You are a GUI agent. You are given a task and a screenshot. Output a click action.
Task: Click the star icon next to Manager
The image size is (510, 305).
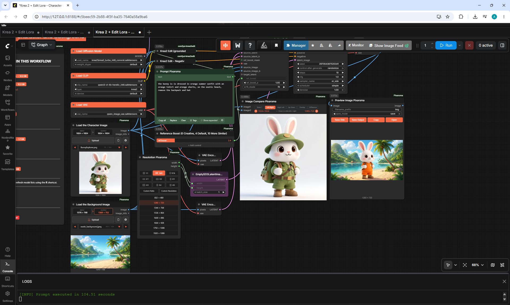[x=313, y=45]
